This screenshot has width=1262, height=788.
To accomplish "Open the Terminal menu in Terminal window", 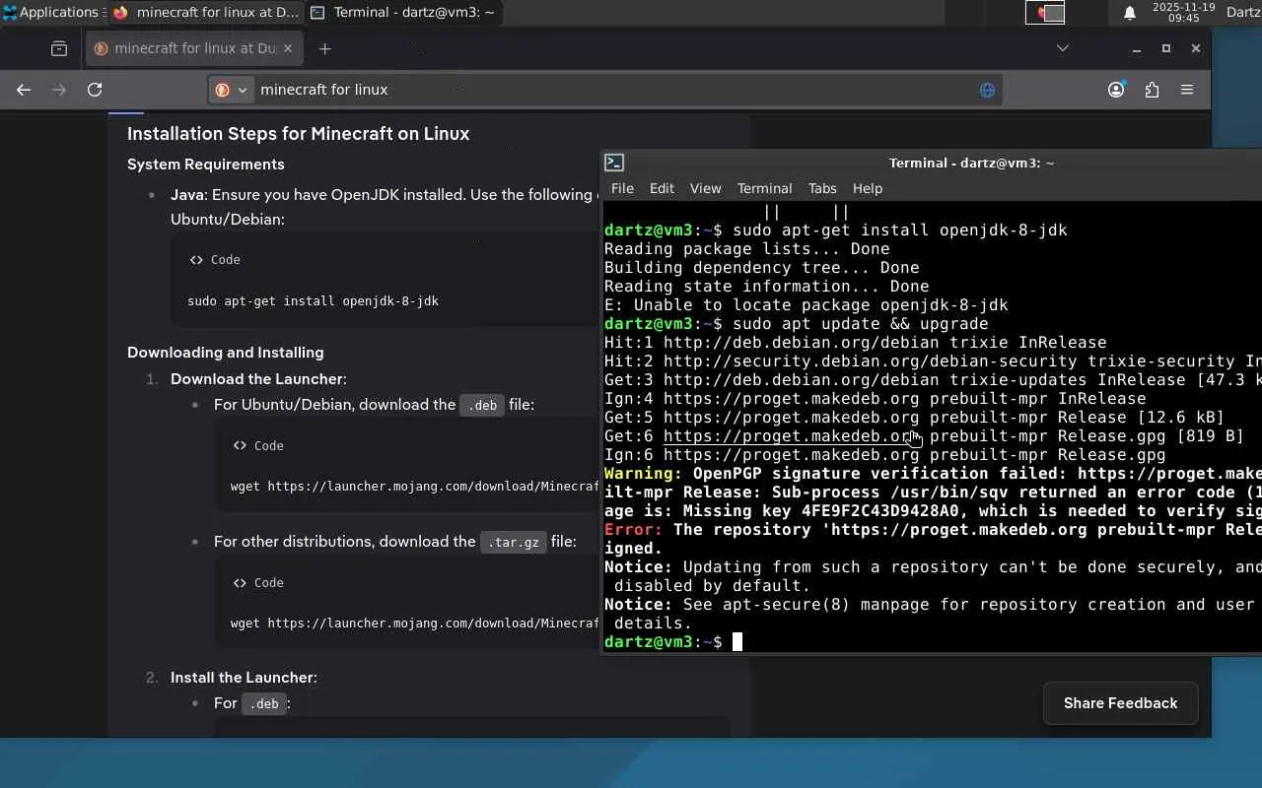I will 764,188.
